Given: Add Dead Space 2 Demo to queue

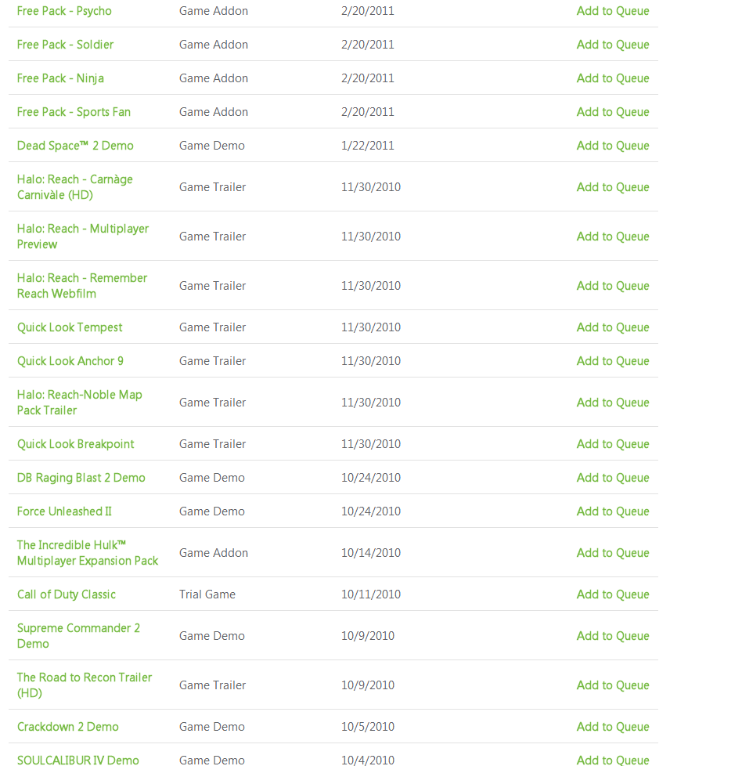Looking at the screenshot, I should coord(613,146).
